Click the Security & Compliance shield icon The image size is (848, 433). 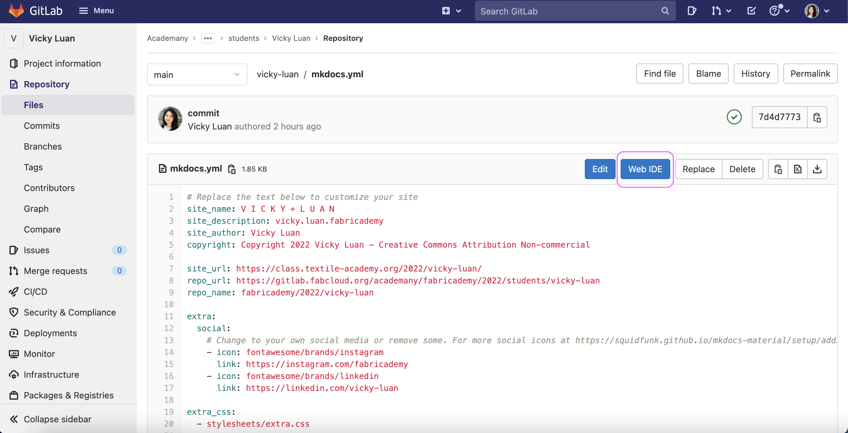tap(14, 312)
